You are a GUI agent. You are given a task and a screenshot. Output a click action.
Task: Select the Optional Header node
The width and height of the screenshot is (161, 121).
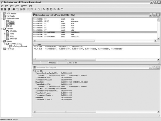(13, 19)
